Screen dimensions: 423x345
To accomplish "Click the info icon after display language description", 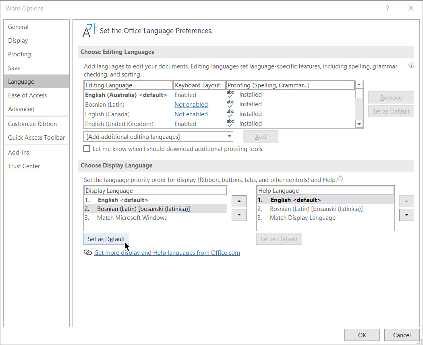I will tap(340, 179).
